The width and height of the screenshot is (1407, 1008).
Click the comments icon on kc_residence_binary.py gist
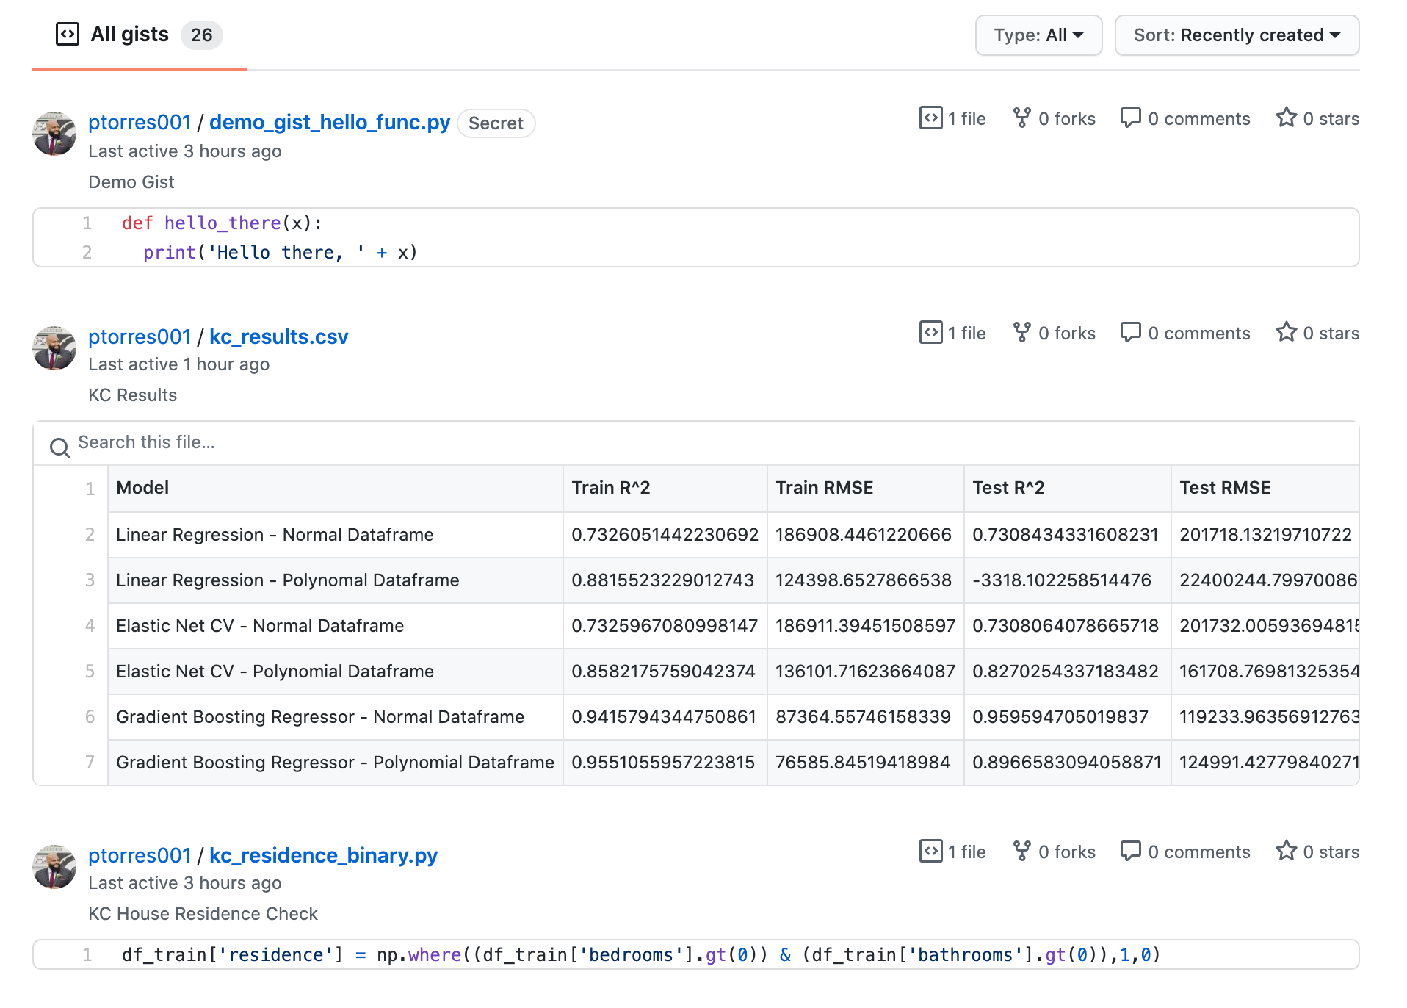(x=1129, y=851)
